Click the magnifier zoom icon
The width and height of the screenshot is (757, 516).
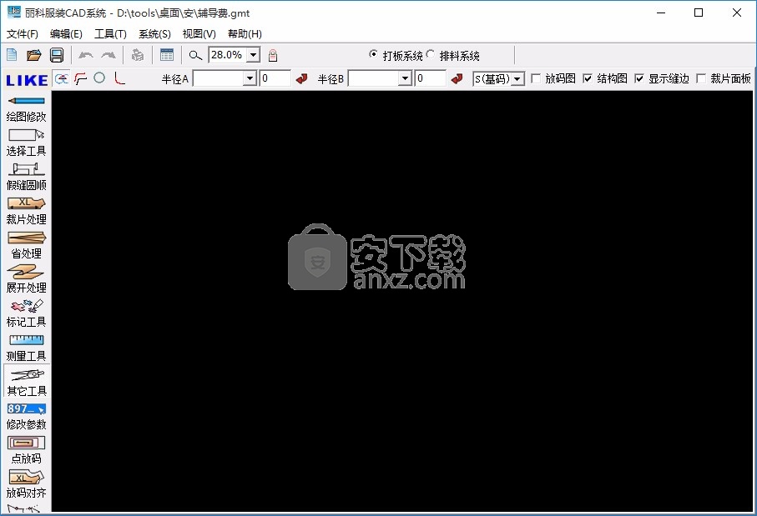[195, 55]
